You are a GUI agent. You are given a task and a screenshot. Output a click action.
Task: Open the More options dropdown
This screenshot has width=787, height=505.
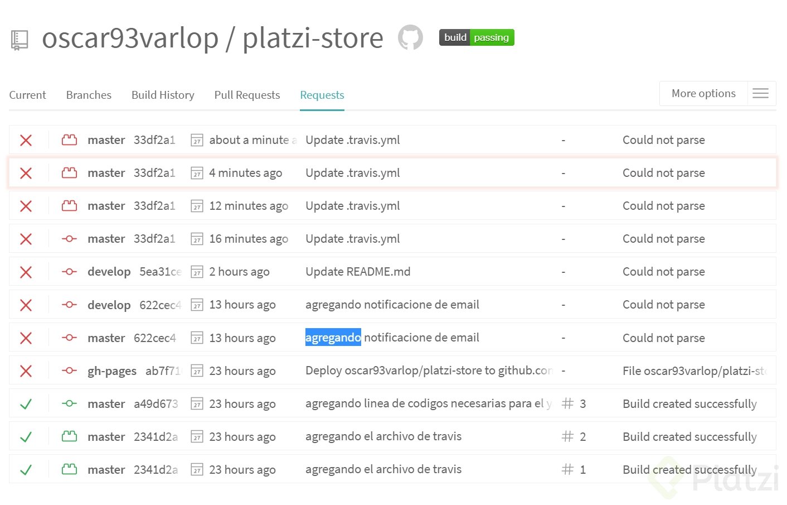click(x=703, y=94)
